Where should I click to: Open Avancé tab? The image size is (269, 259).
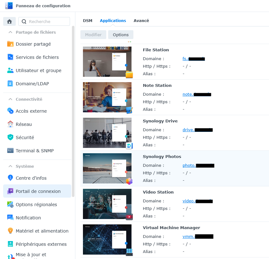point(141,21)
